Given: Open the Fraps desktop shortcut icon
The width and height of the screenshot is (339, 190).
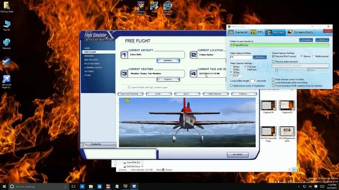Looking at the screenshot, I should 154,7.
